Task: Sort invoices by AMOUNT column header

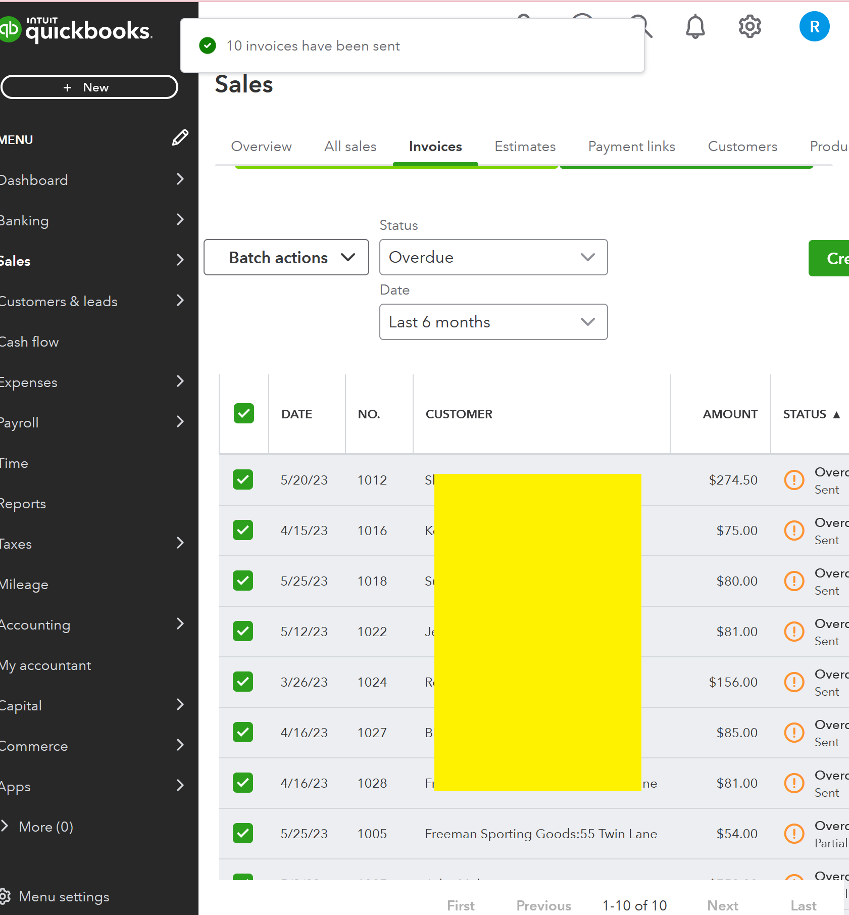Action: [730, 414]
